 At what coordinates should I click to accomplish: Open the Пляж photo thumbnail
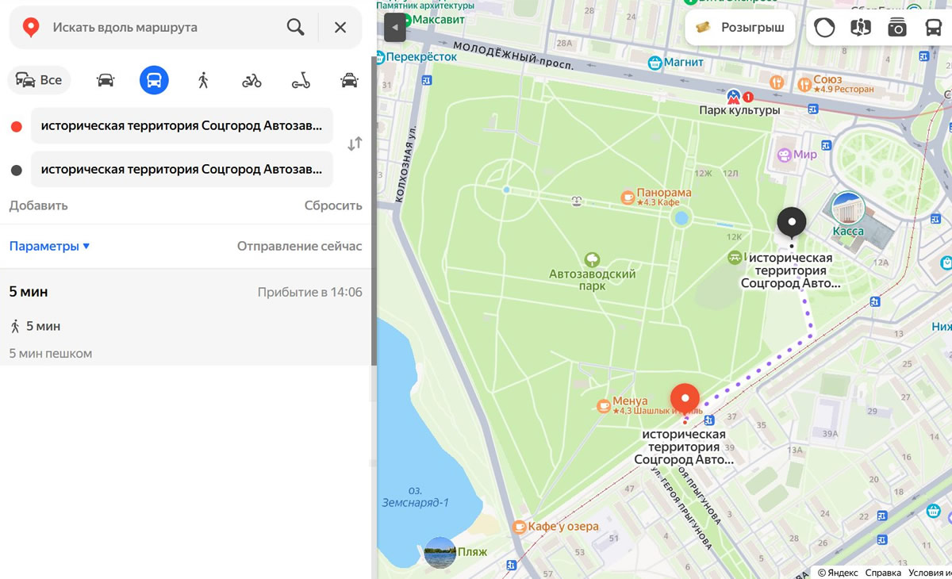click(440, 552)
